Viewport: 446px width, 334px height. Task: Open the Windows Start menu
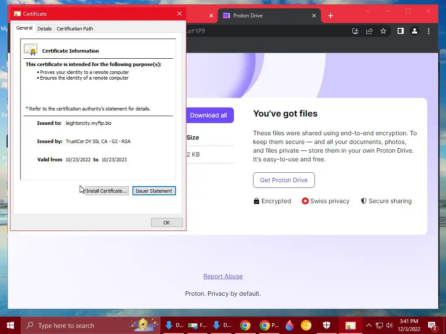[x=10, y=325]
